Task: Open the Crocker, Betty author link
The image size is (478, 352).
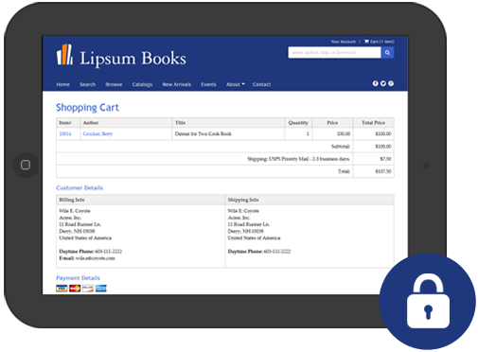Action: click(x=97, y=133)
